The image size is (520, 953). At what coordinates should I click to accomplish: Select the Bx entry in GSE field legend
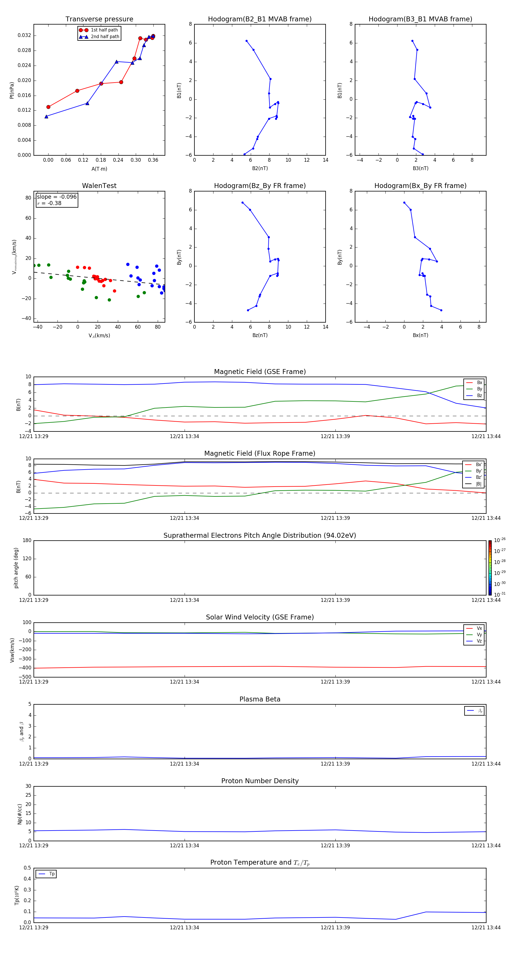pyautogui.click(x=474, y=383)
